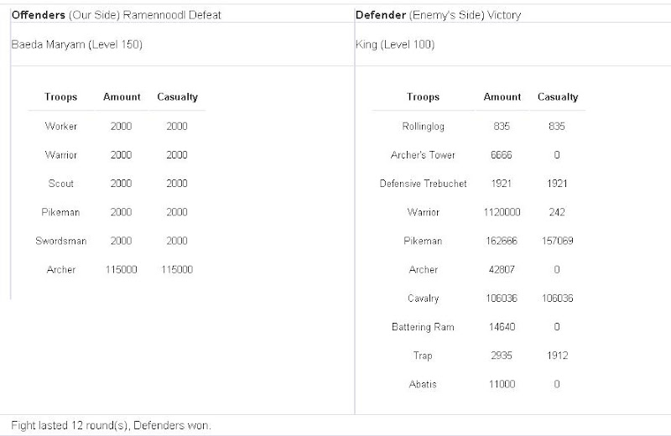Click the defender Warrior amount 1120000
This screenshot has height=436, width=671.
[502, 212]
